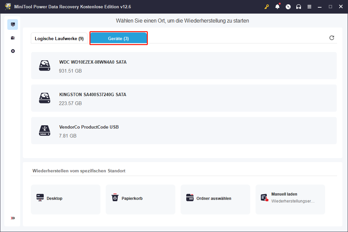The width and height of the screenshot is (348, 232).
Task: Click the Papierkorb recycle bin icon
Action: (115, 198)
